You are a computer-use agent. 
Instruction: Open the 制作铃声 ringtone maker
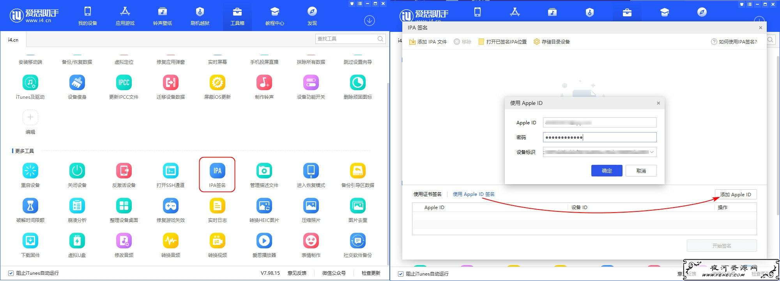(x=264, y=82)
